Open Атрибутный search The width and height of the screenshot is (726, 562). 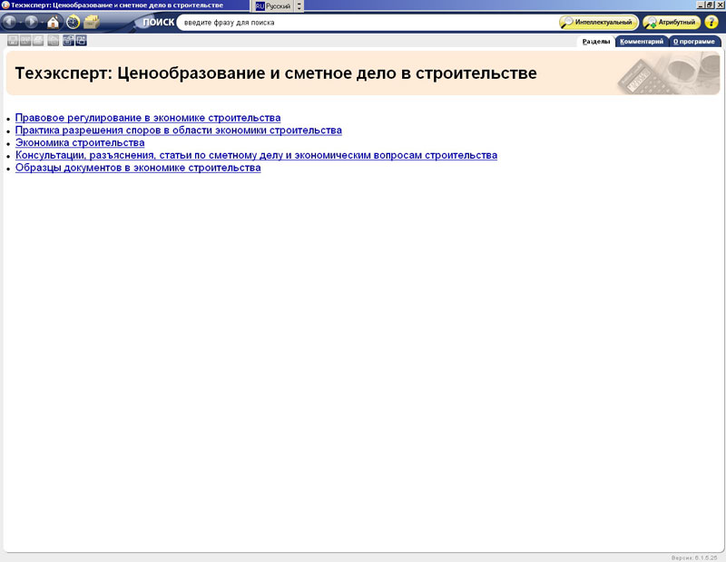(x=672, y=22)
